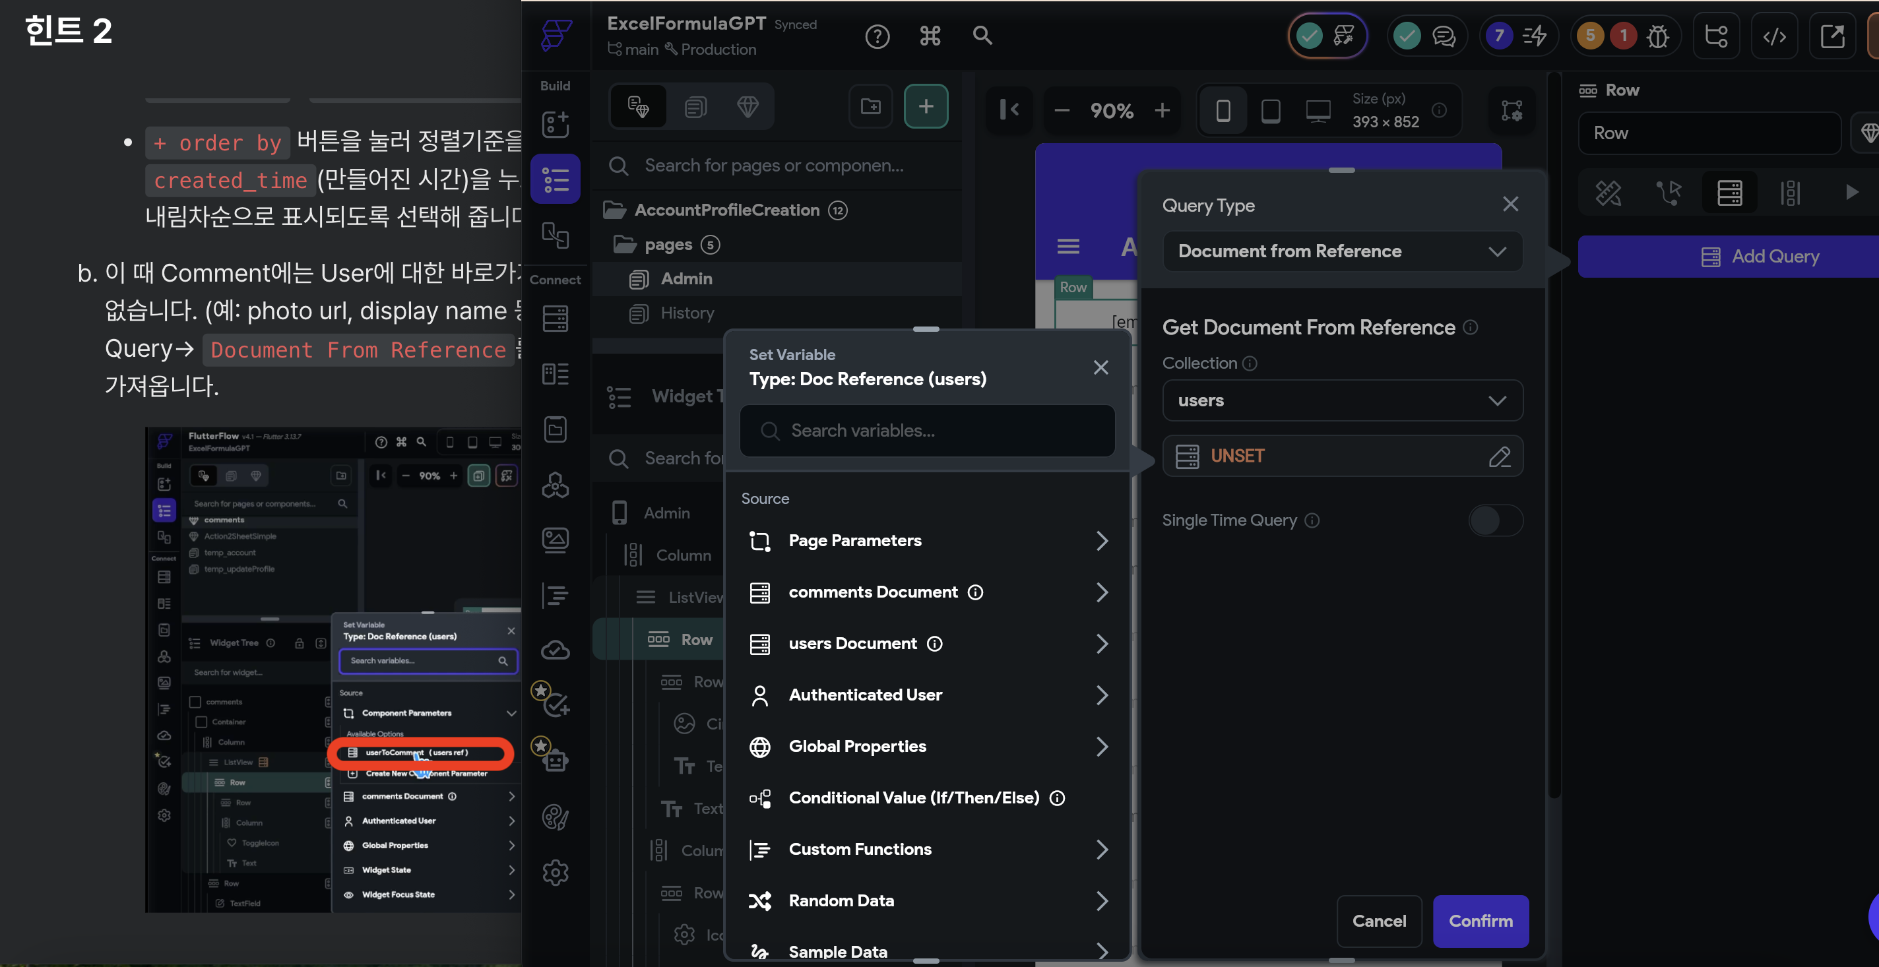Expand the comments Document source
1879x967 pixels.
click(926, 592)
